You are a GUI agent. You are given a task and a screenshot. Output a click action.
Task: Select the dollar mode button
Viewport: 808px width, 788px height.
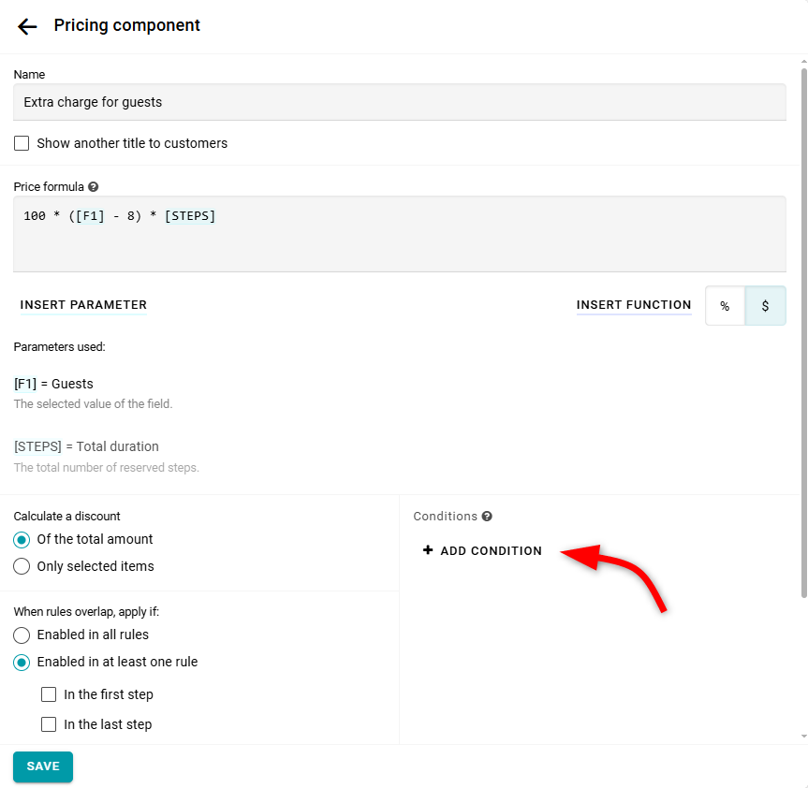[765, 306]
